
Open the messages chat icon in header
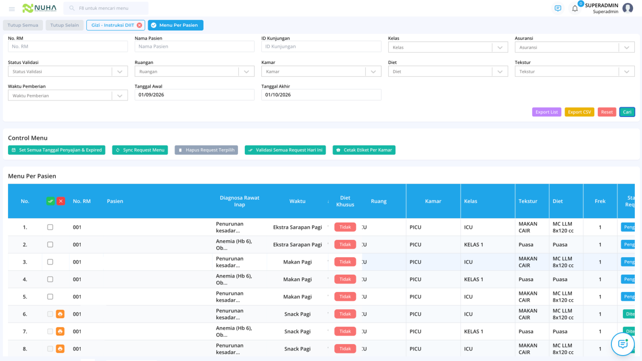coord(558,8)
